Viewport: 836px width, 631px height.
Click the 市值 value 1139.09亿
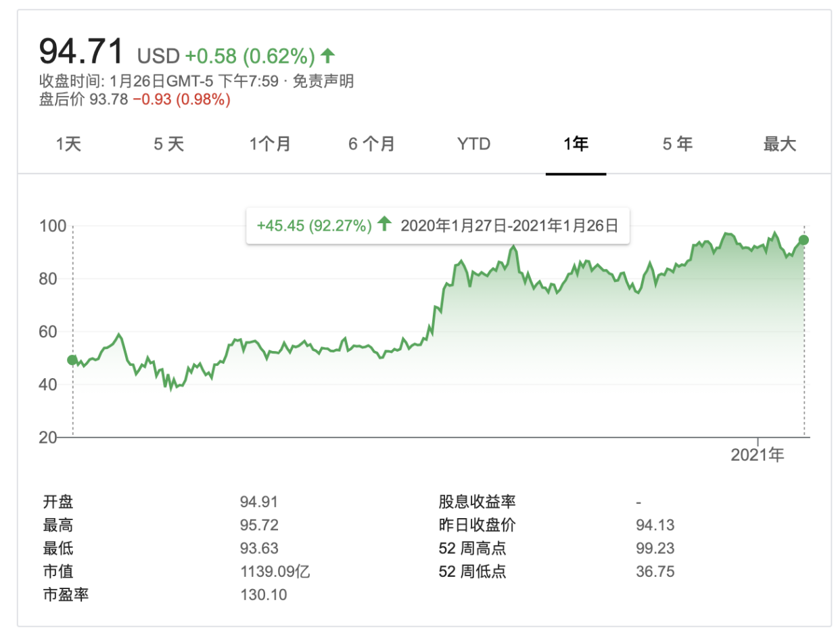click(x=275, y=571)
